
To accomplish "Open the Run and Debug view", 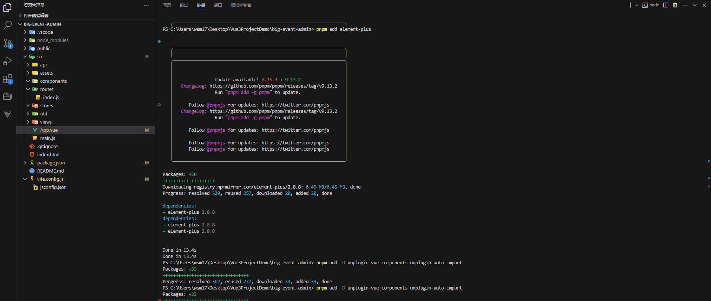I will pyautogui.click(x=7, y=61).
